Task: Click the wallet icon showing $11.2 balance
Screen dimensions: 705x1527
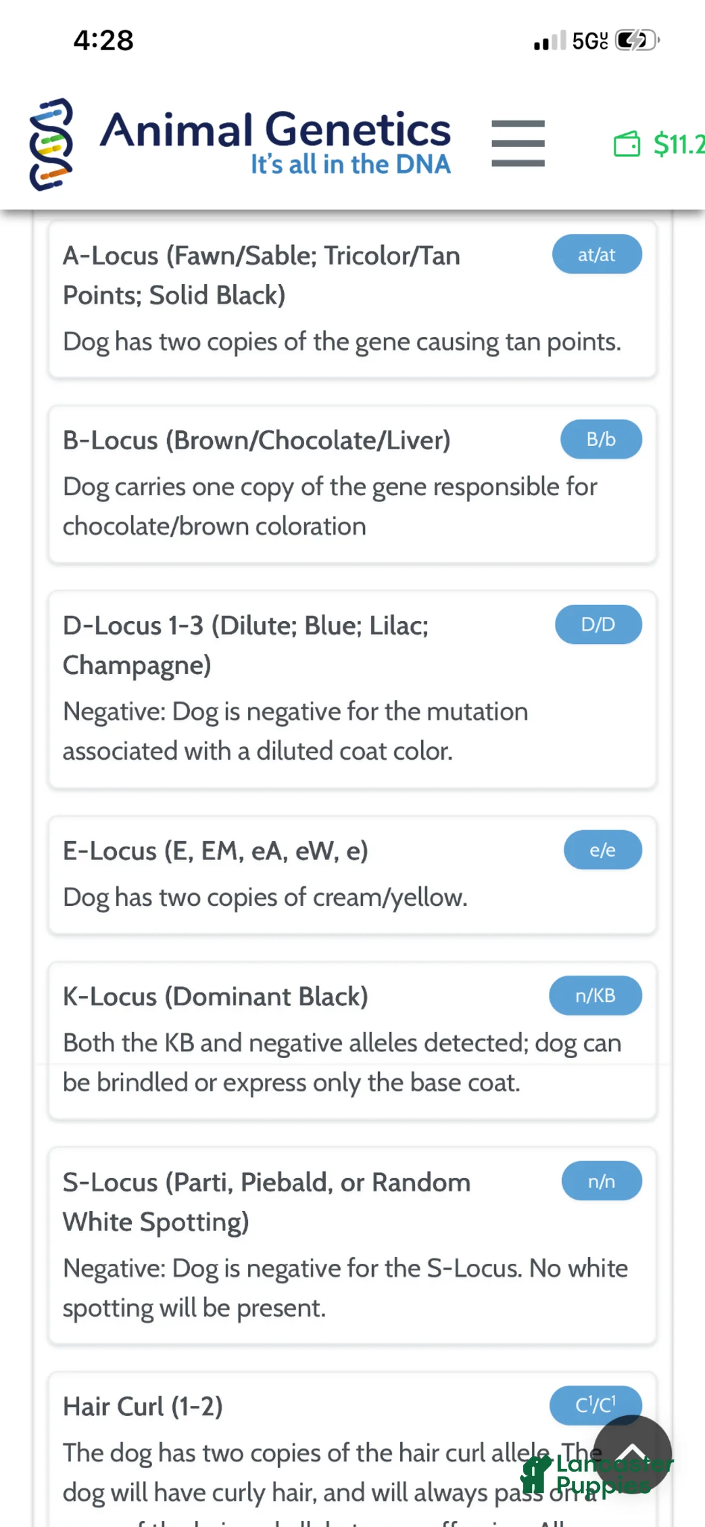Action: (627, 145)
